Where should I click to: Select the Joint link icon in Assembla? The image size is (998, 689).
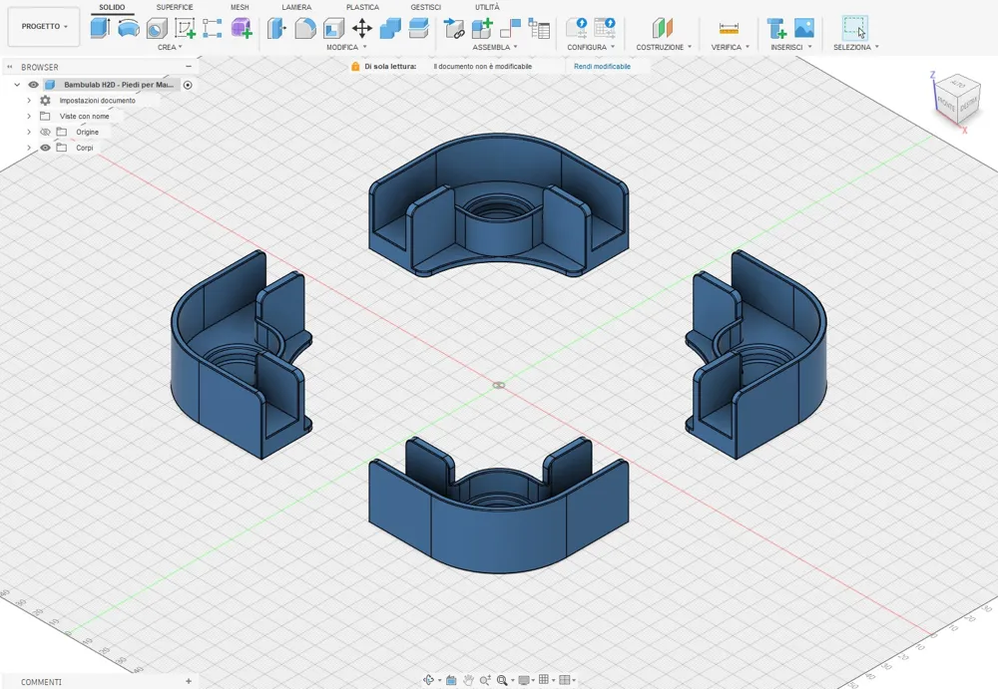[454, 28]
